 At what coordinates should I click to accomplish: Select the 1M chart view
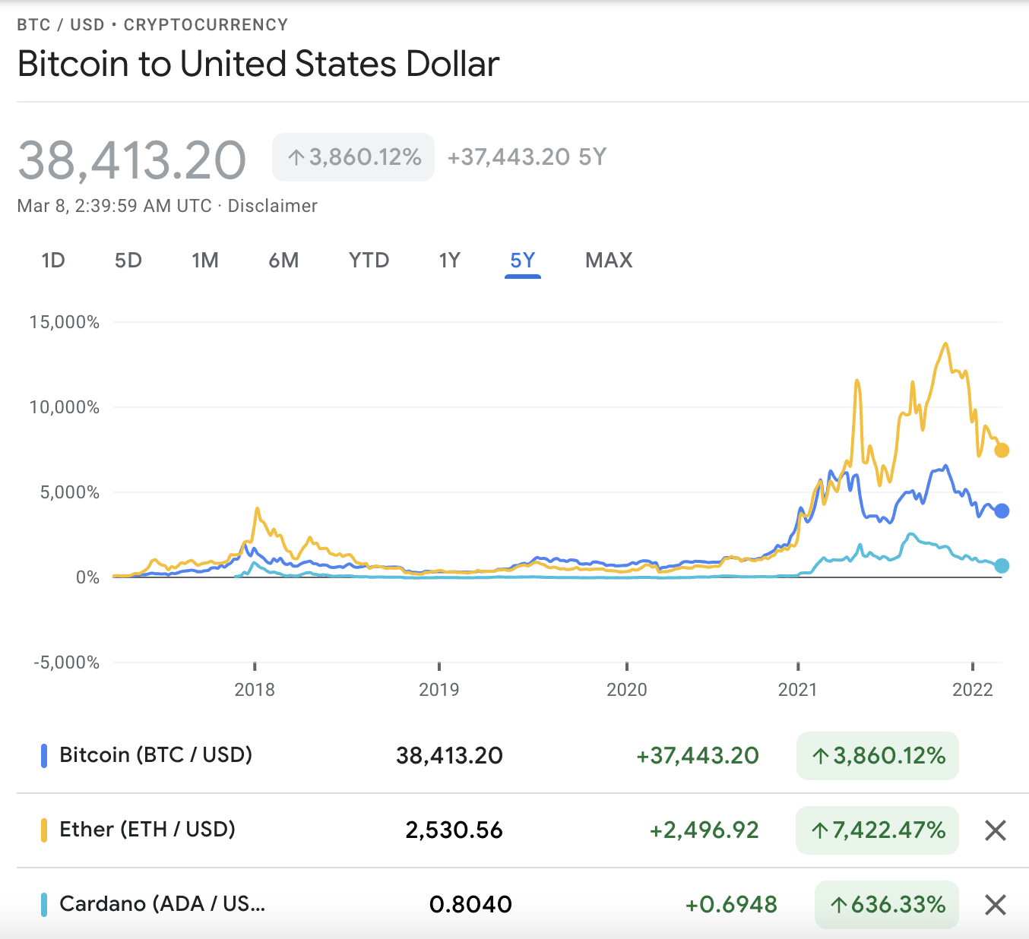(204, 260)
